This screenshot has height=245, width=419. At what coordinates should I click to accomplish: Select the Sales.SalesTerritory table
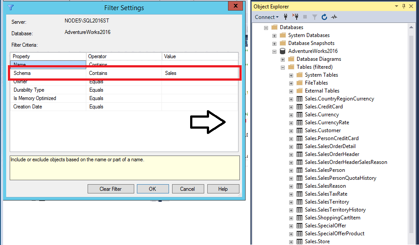pos(327,202)
